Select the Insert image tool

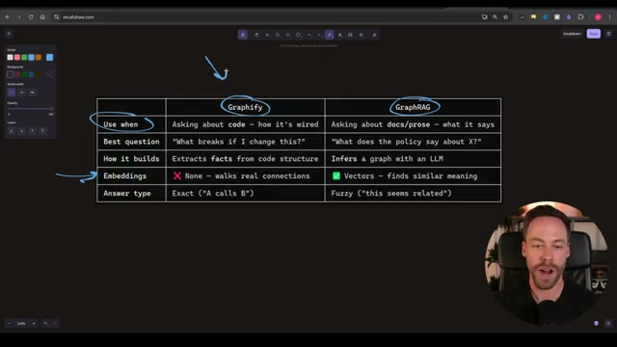click(350, 35)
